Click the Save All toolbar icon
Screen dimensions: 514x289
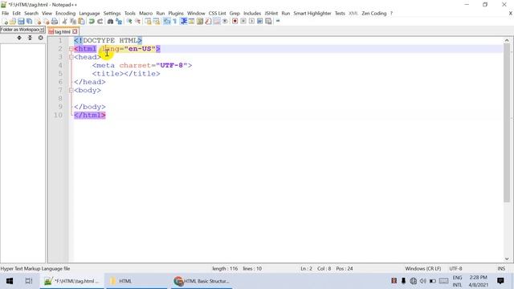(x=29, y=22)
